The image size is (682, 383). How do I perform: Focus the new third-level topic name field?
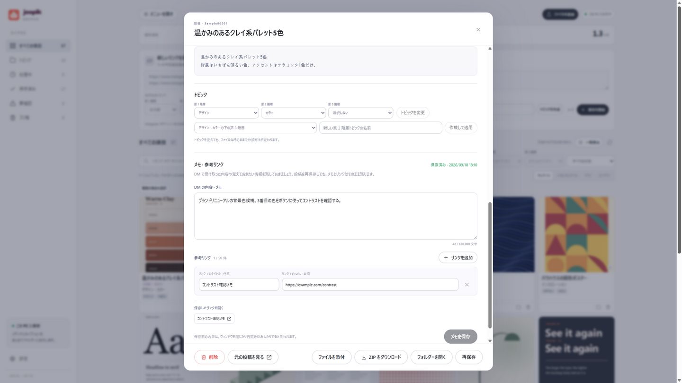click(381, 128)
